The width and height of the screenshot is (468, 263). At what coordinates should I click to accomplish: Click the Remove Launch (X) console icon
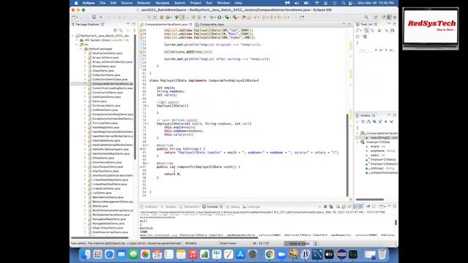(x=325, y=207)
